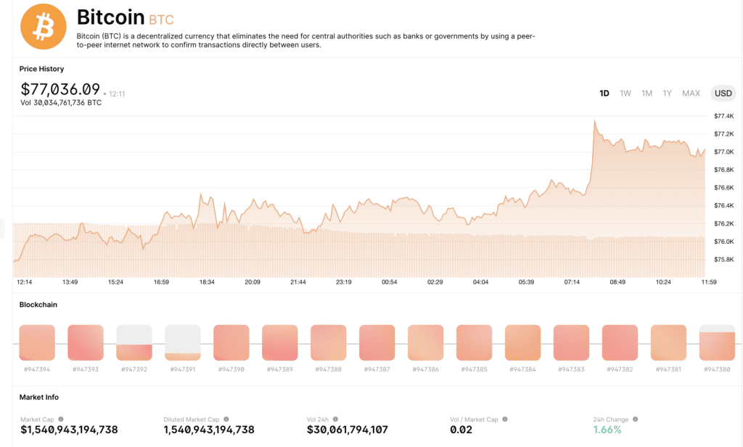Open the 24h Change info icon
The width and height of the screenshot is (743, 447).
point(636,419)
